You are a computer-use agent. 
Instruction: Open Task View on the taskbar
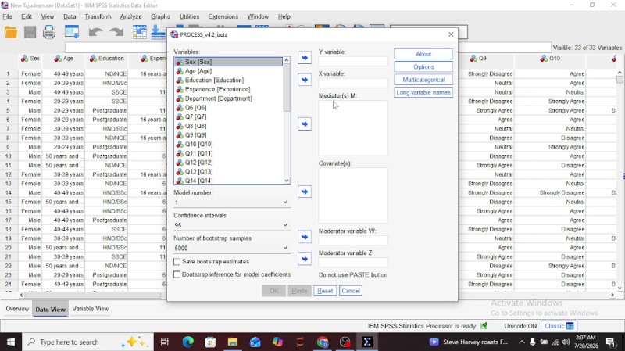click(165, 342)
